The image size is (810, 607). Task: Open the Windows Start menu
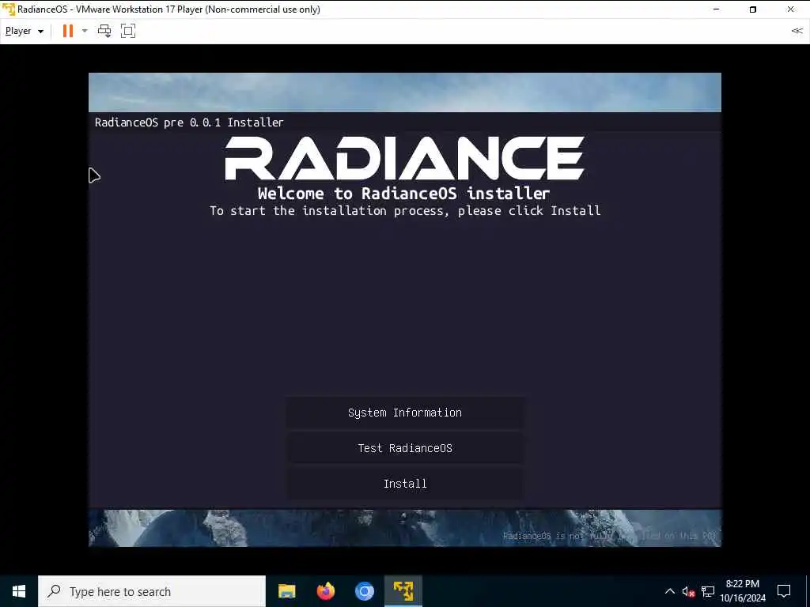pyautogui.click(x=19, y=591)
